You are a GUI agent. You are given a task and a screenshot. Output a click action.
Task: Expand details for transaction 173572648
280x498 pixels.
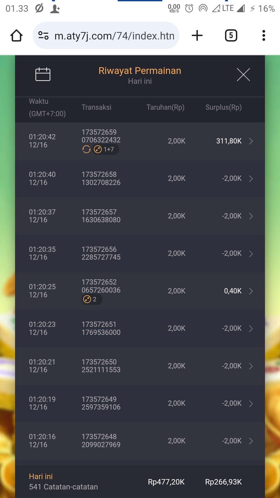pyautogui.click(x=251, y=441)
